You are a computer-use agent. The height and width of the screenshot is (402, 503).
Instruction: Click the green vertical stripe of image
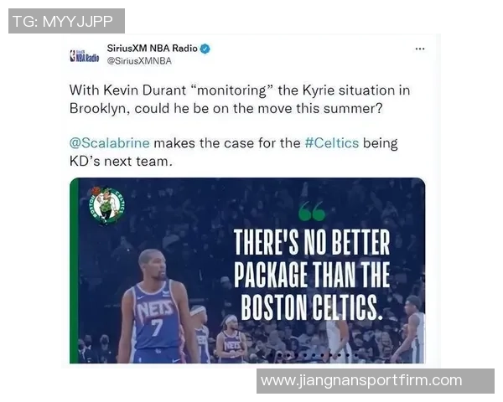pos(74,271)
